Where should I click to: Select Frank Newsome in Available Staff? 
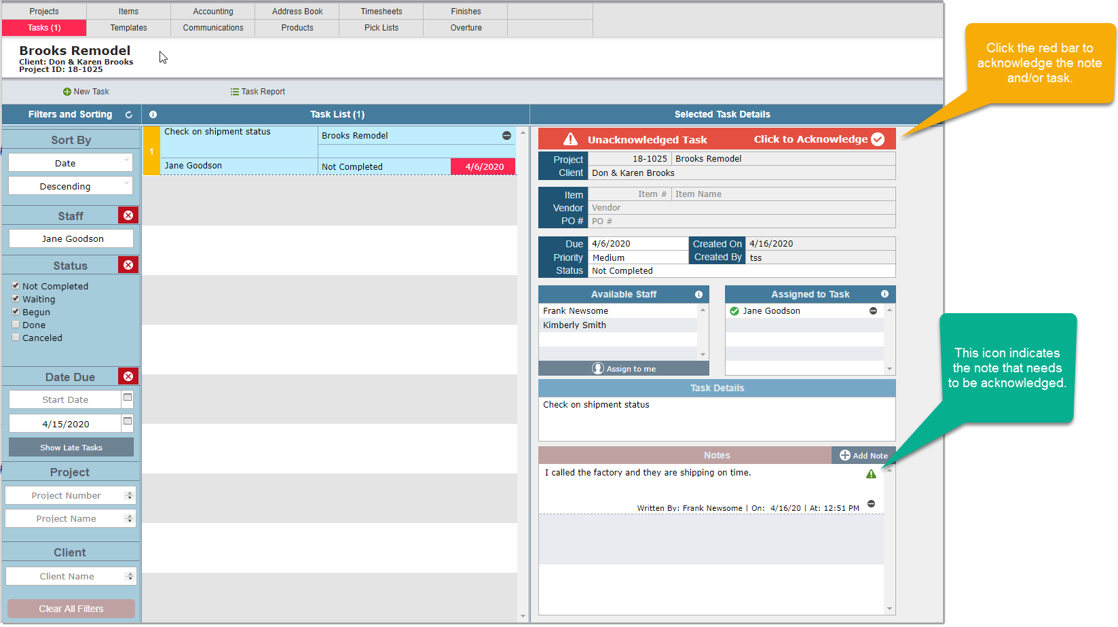click(618, 311)
